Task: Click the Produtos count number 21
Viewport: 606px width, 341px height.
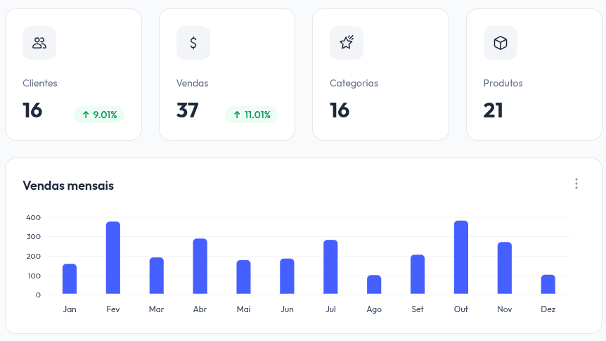Action: coord(493,110)
